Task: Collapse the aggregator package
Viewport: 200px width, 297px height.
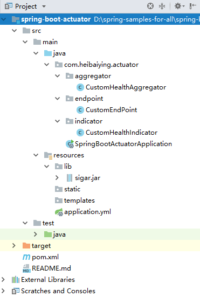Action: pos(57,76)
